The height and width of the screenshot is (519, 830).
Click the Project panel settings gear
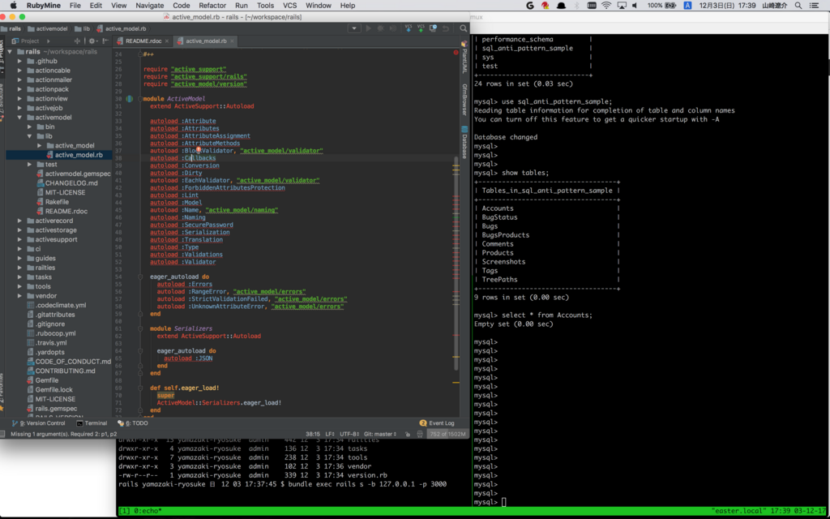pyautogui.click(x=92, y=41)
